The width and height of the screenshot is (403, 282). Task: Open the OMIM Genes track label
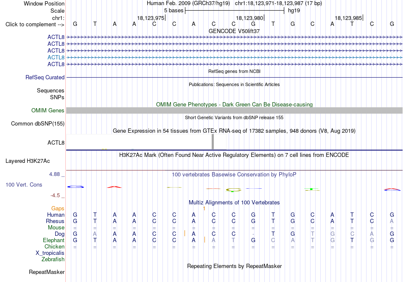(48, 110)
